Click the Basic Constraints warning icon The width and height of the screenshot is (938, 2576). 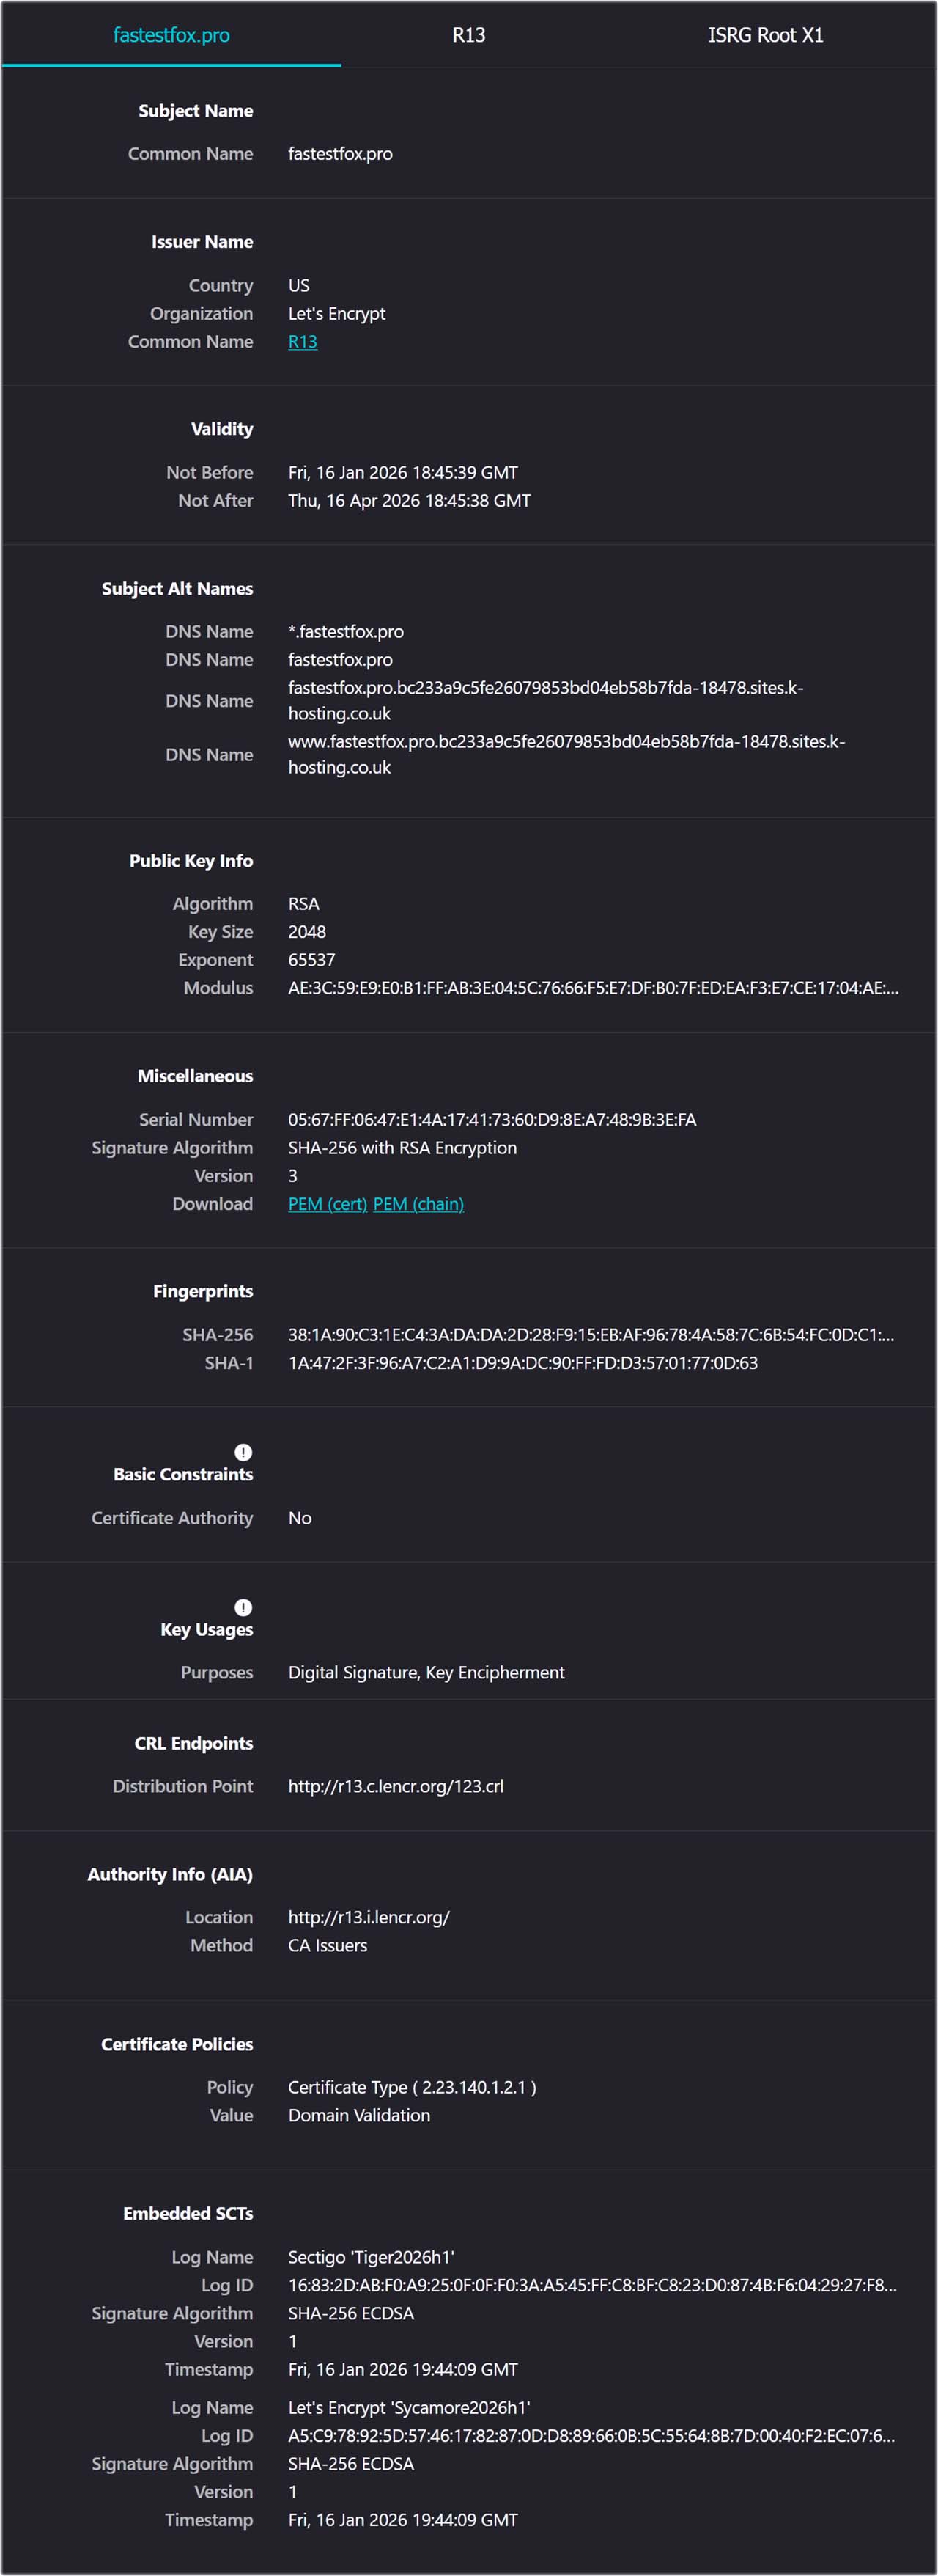pyautogui.click(x=243, y=1453)
